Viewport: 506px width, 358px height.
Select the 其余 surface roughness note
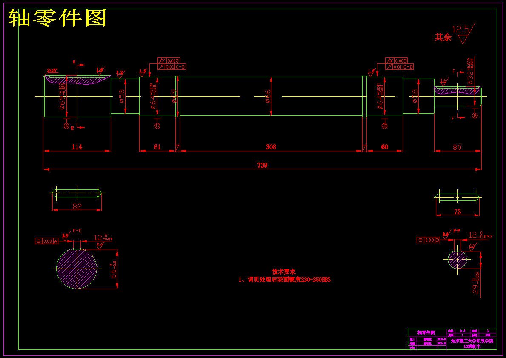click(x=443, y=37)
